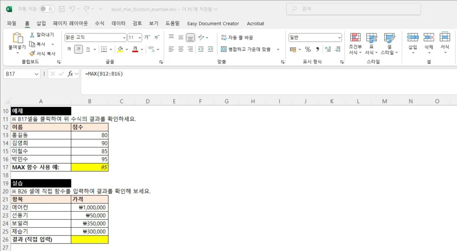Toggle align text left
Image resolution: width=457 pixels, height=251 pixels.
(x=171, y=49)
